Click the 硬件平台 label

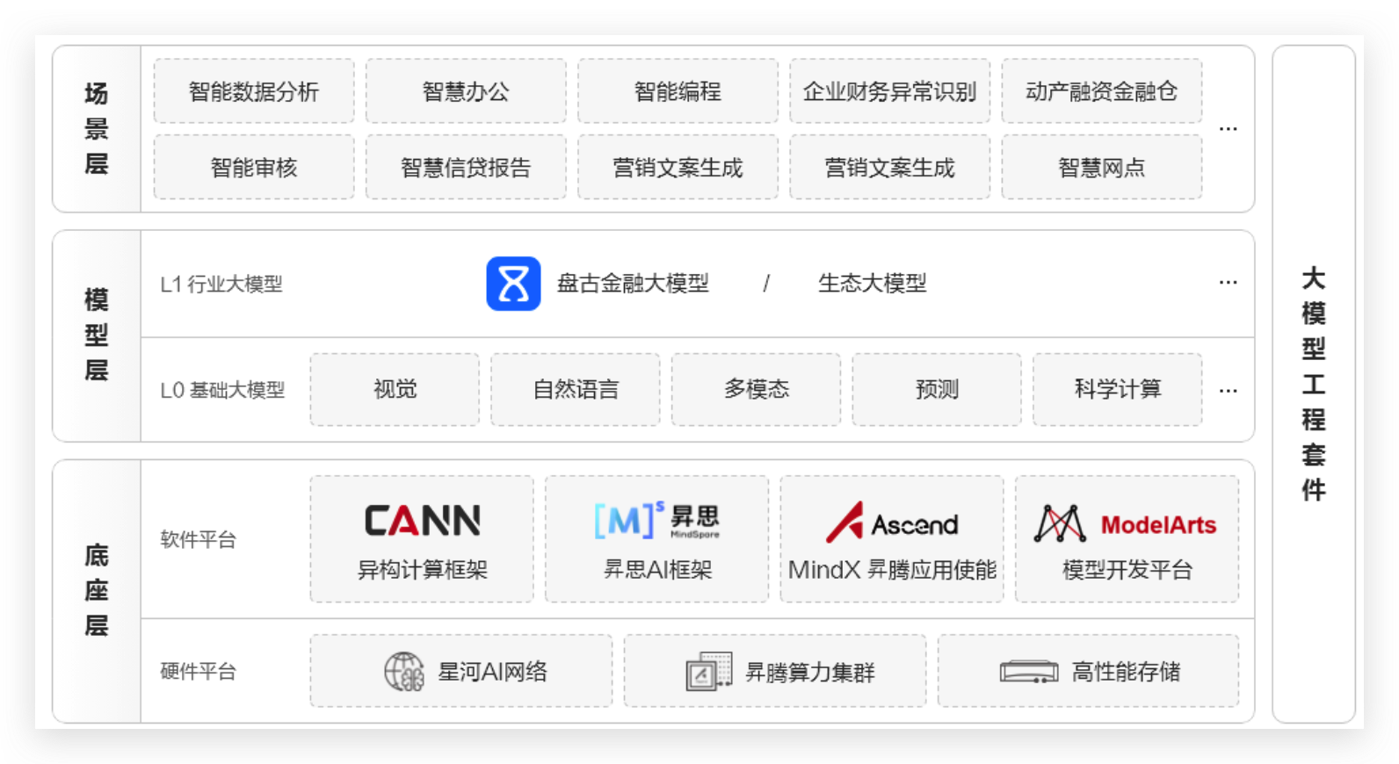[x=198, y=672]
